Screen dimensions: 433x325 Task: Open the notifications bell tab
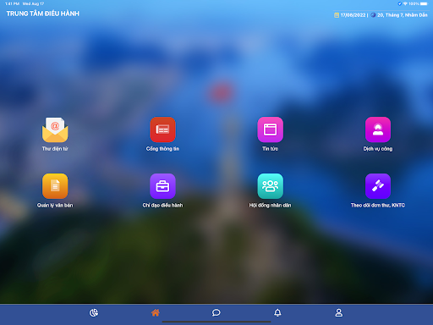(x=277, y=312)
